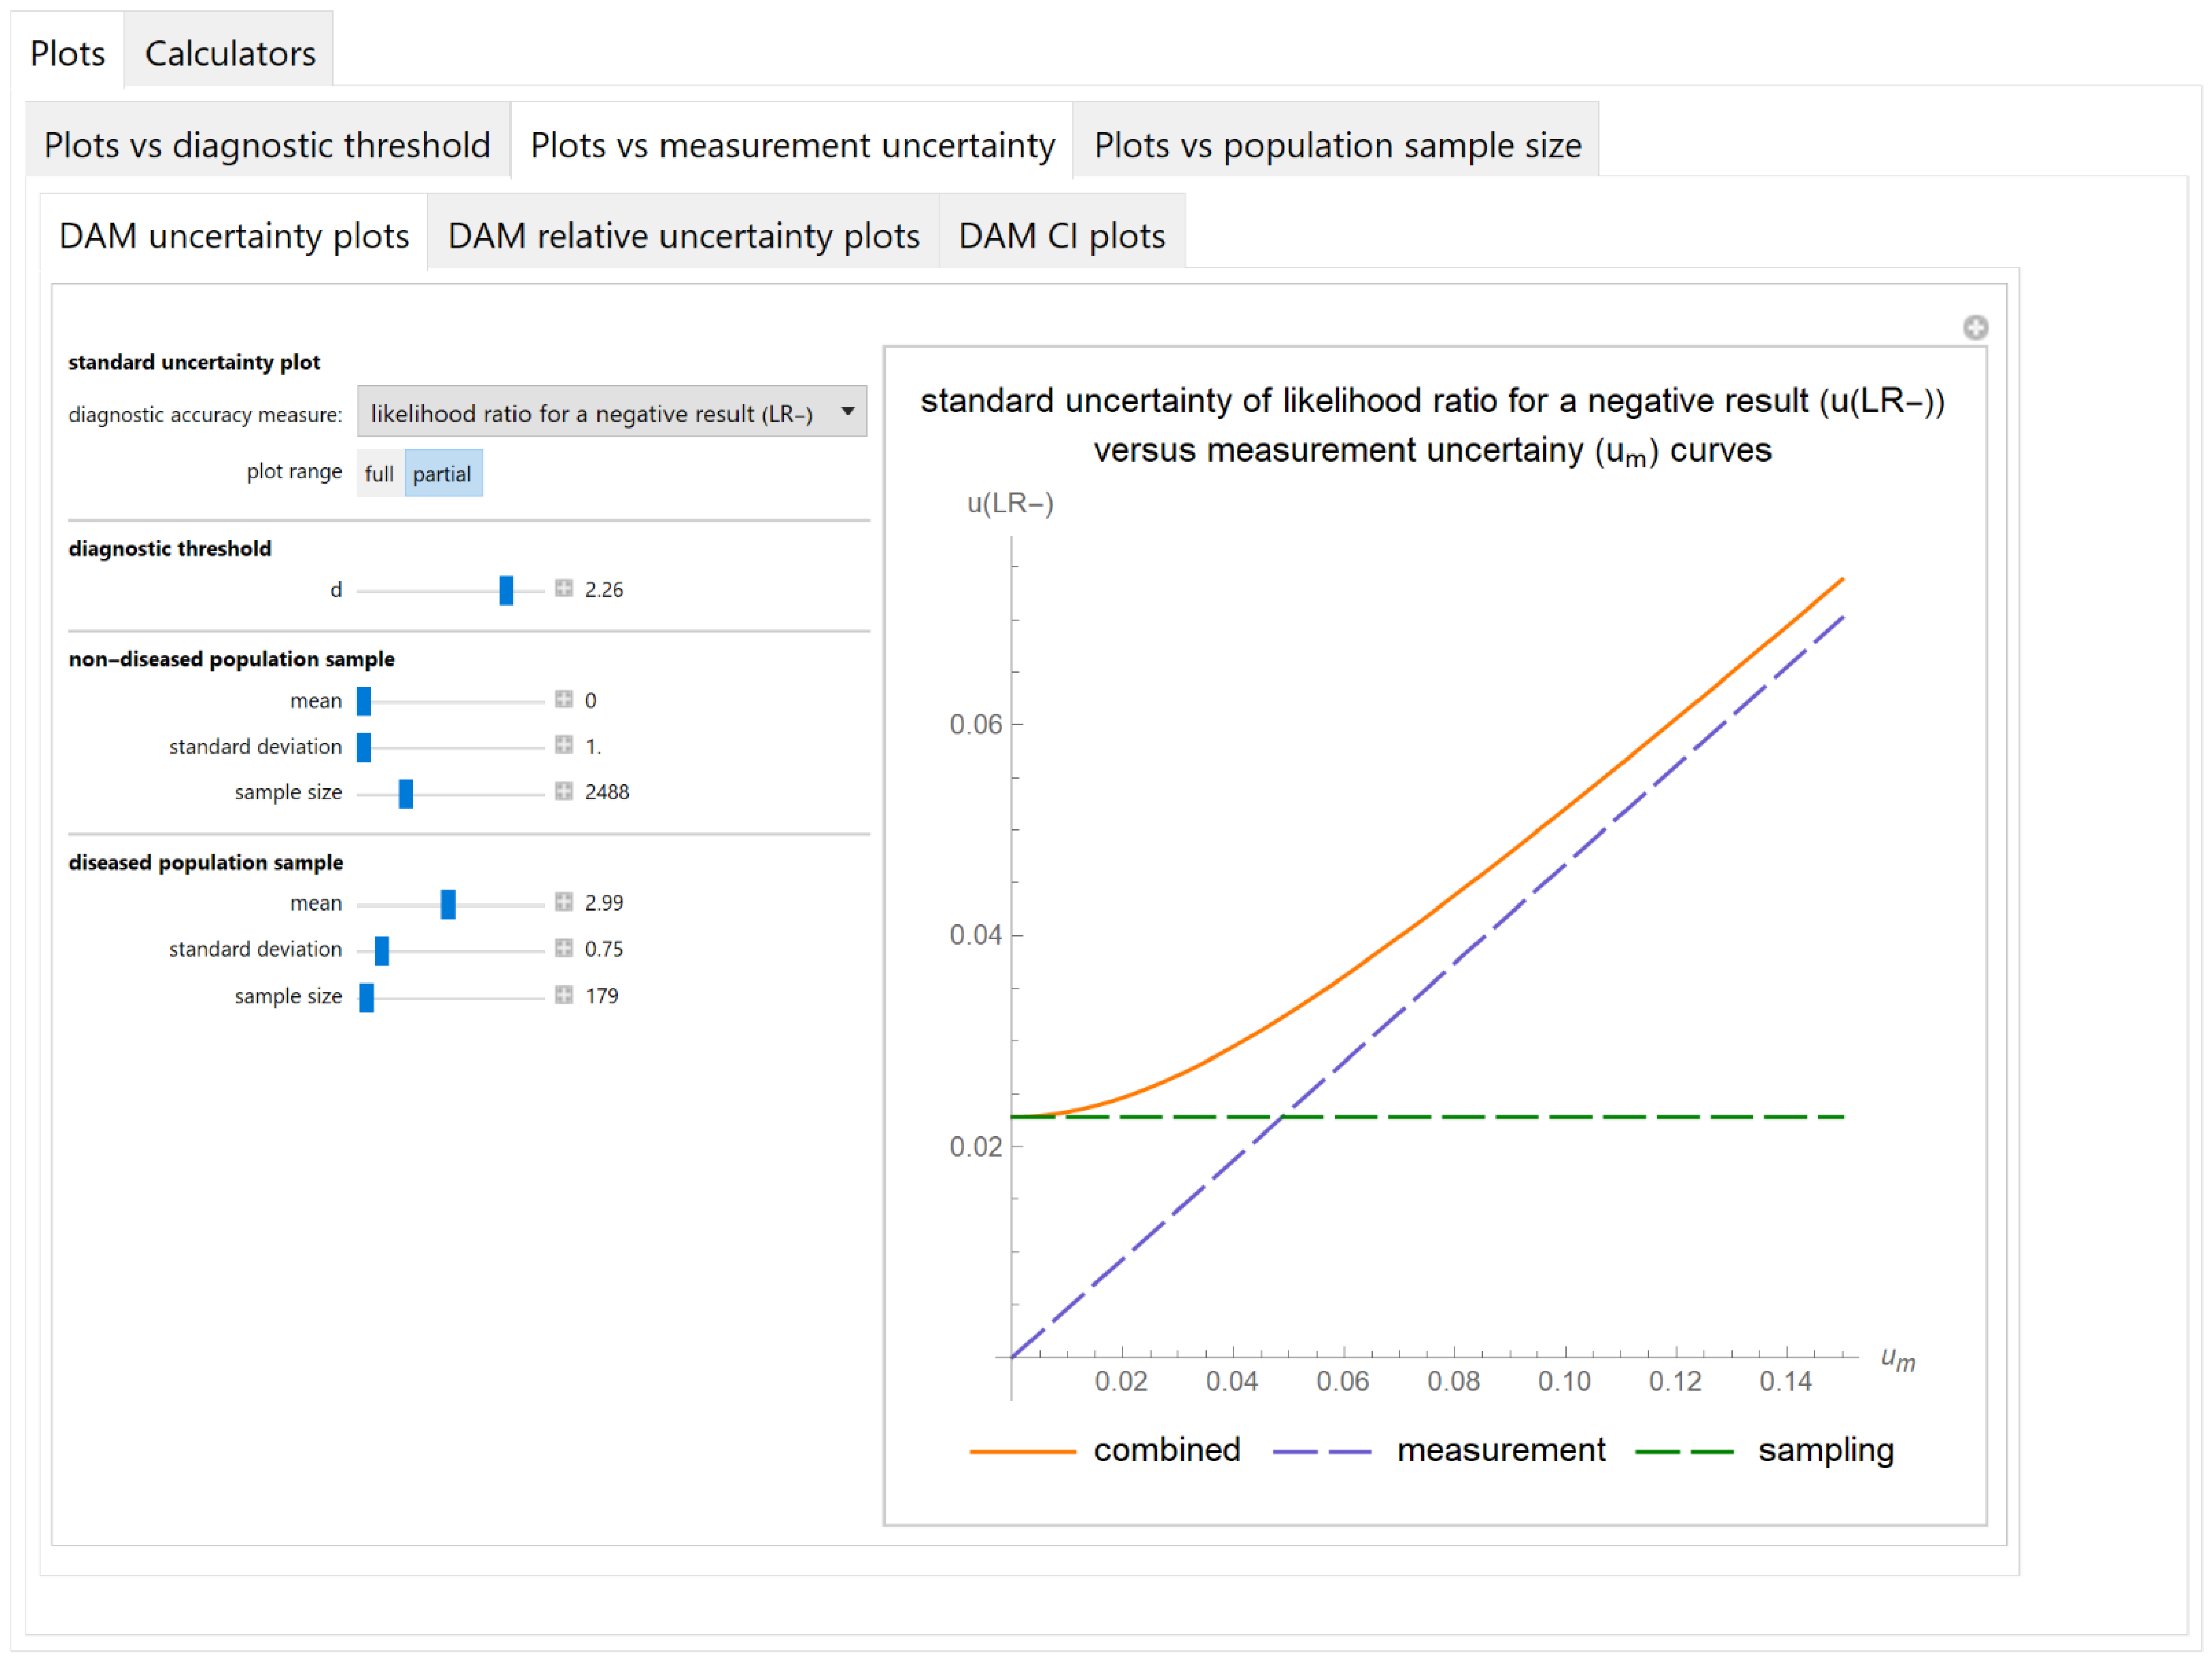Click the non-diseased sample size slider handle

click(x=406, y=793)
